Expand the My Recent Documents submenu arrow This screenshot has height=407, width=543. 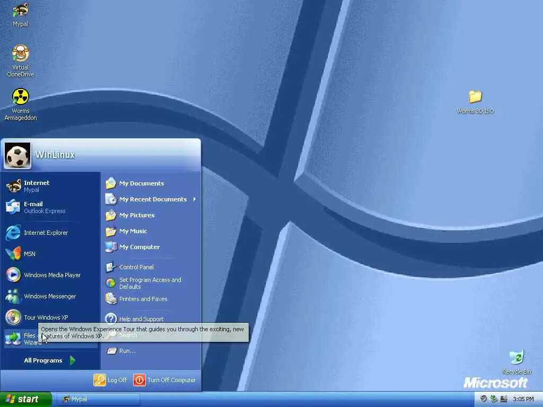(195, 199)
